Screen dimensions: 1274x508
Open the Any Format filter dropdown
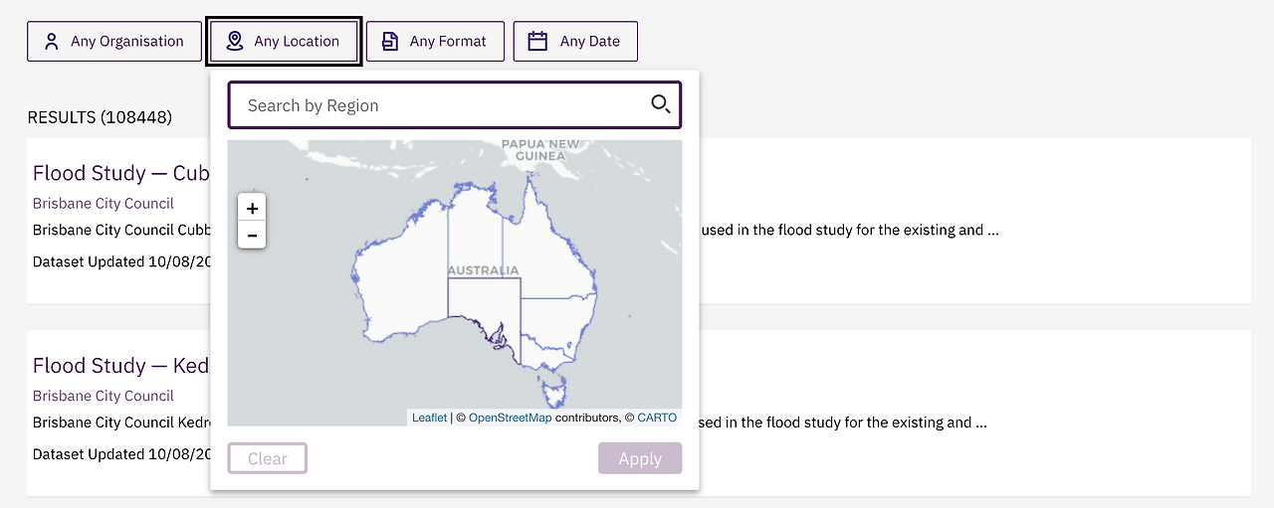435,42
